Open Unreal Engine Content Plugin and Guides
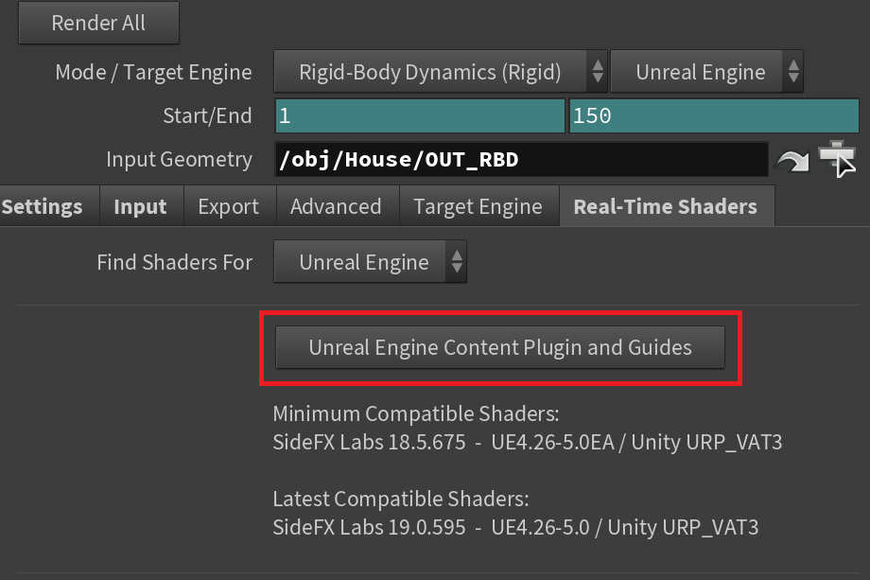This screenshot has width=870, height=580. coord(500,347)
